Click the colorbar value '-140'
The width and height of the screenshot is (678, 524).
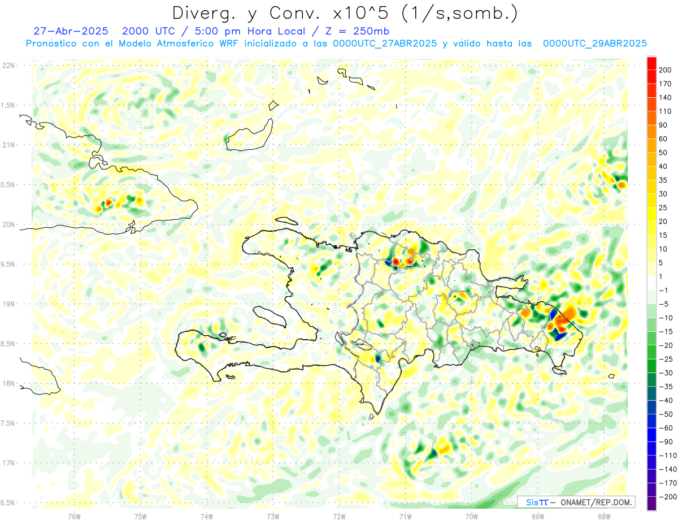click(x=668, y=469)
